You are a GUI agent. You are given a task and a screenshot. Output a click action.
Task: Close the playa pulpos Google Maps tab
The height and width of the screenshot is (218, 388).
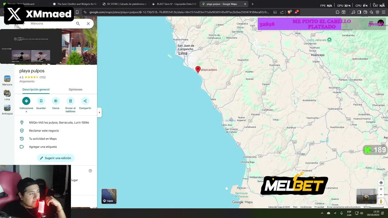coord(245,4)
